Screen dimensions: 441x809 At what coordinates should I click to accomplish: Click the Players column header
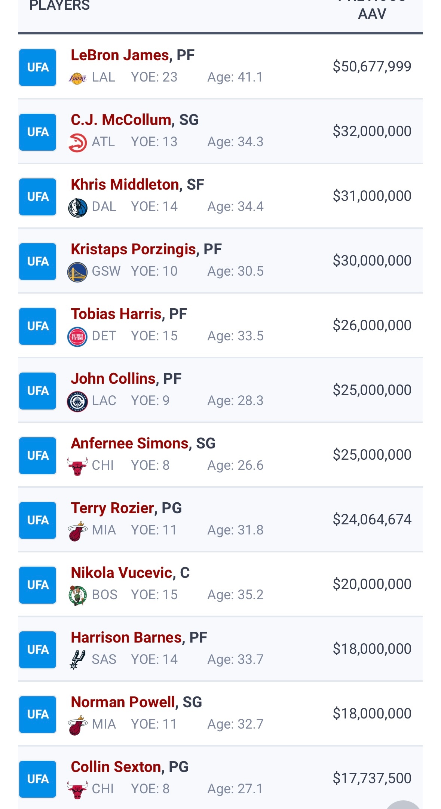59,6
